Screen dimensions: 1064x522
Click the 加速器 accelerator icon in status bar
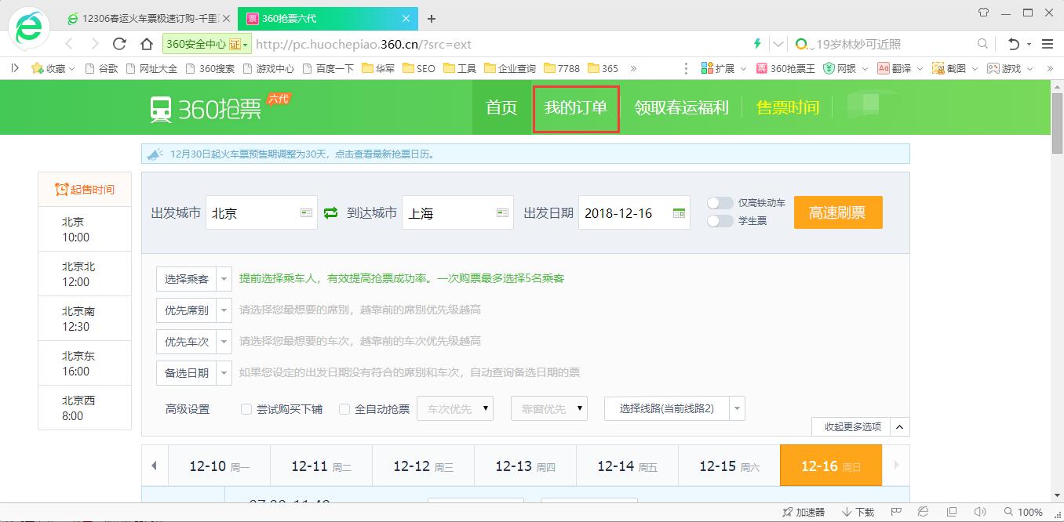point(802,511)
